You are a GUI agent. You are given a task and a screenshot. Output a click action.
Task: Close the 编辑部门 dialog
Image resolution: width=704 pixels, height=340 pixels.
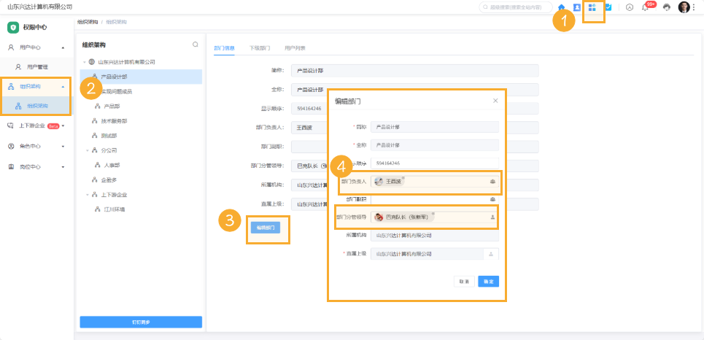pyautogui.click(x=495, y=101)
